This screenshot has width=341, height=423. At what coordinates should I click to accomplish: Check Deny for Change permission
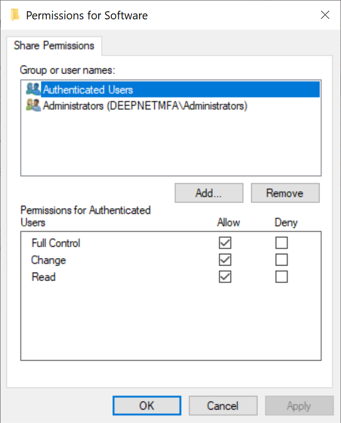[281, 260]
